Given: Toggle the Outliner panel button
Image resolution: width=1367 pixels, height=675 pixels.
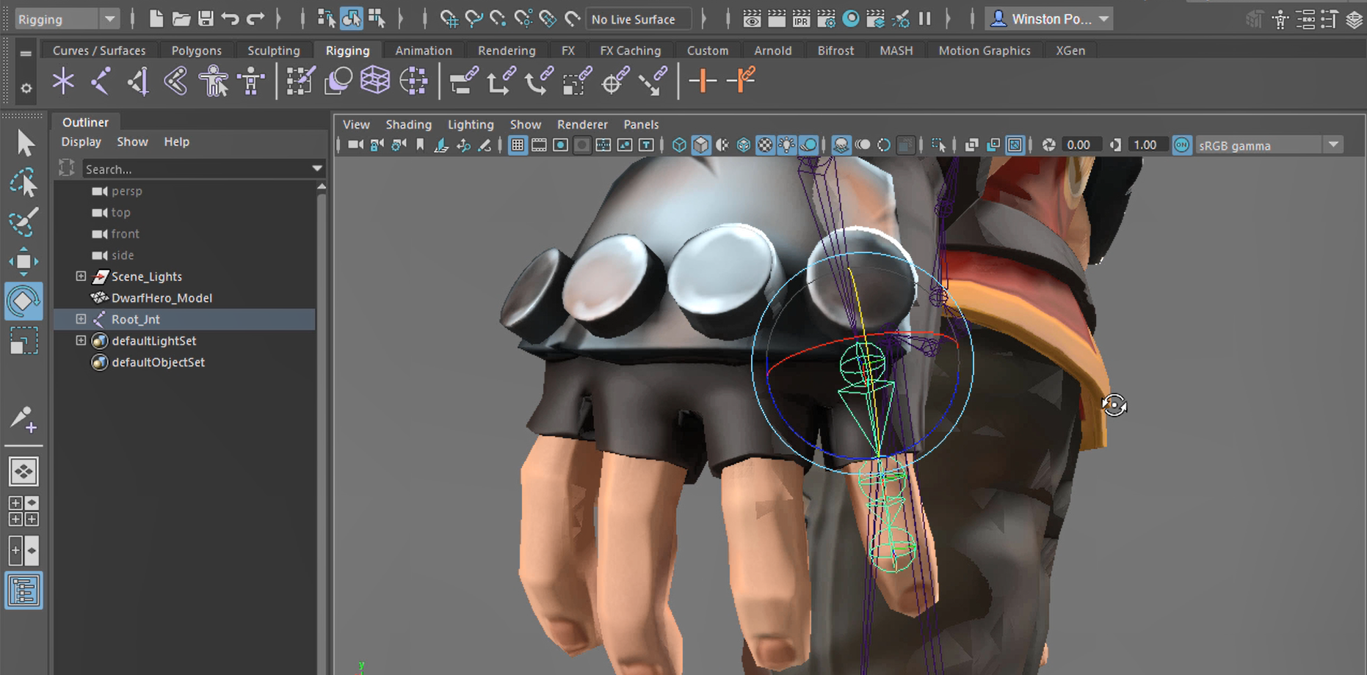Looking at the screenshot, I should pyautogui.click(x=23, y=591).
